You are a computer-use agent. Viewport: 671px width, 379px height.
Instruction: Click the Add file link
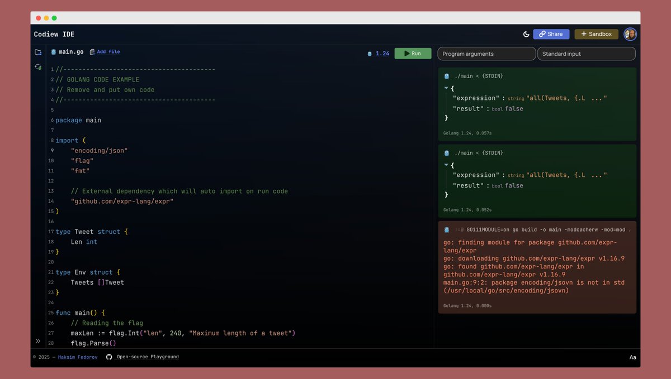(105, 52)
